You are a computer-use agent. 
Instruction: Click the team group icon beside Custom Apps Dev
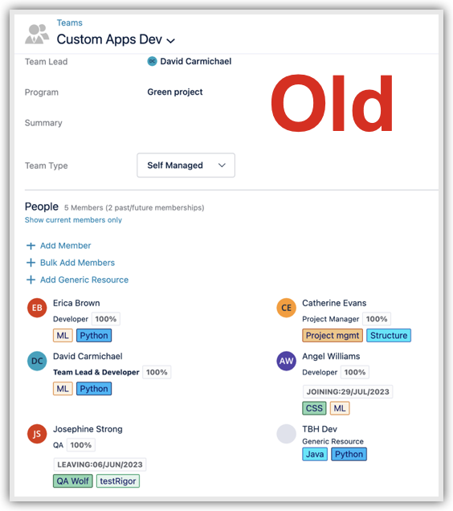click(x=37, y=34)
